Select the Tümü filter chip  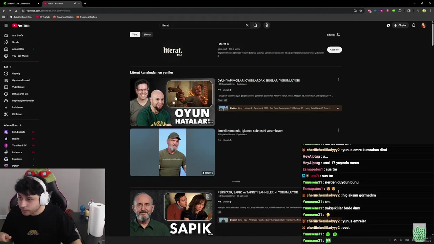[135, 35]
